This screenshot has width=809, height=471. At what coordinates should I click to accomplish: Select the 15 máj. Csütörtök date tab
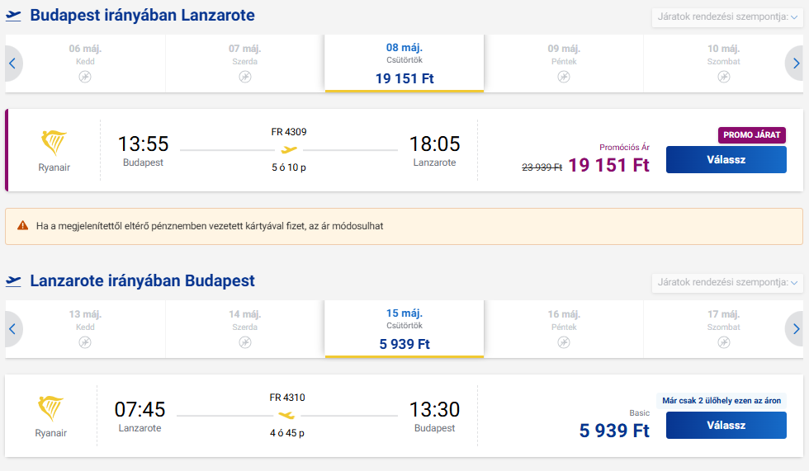tap(404, 329)
